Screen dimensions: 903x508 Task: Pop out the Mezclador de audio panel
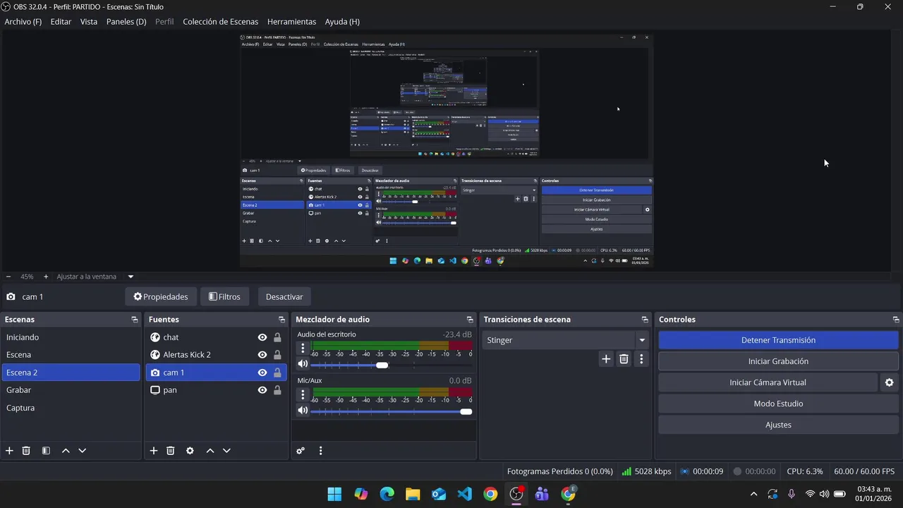pos(470,320)
